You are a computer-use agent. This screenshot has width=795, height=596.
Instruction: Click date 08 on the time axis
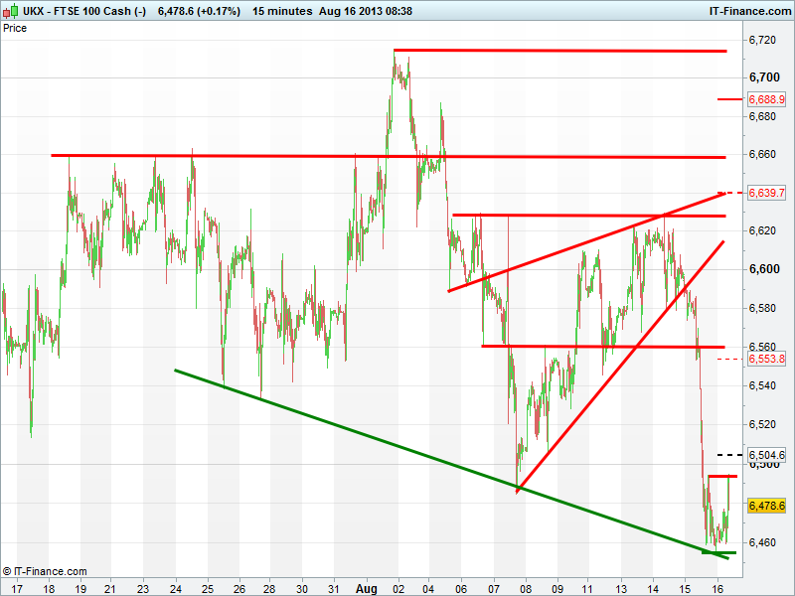click(x=526, y=588)
